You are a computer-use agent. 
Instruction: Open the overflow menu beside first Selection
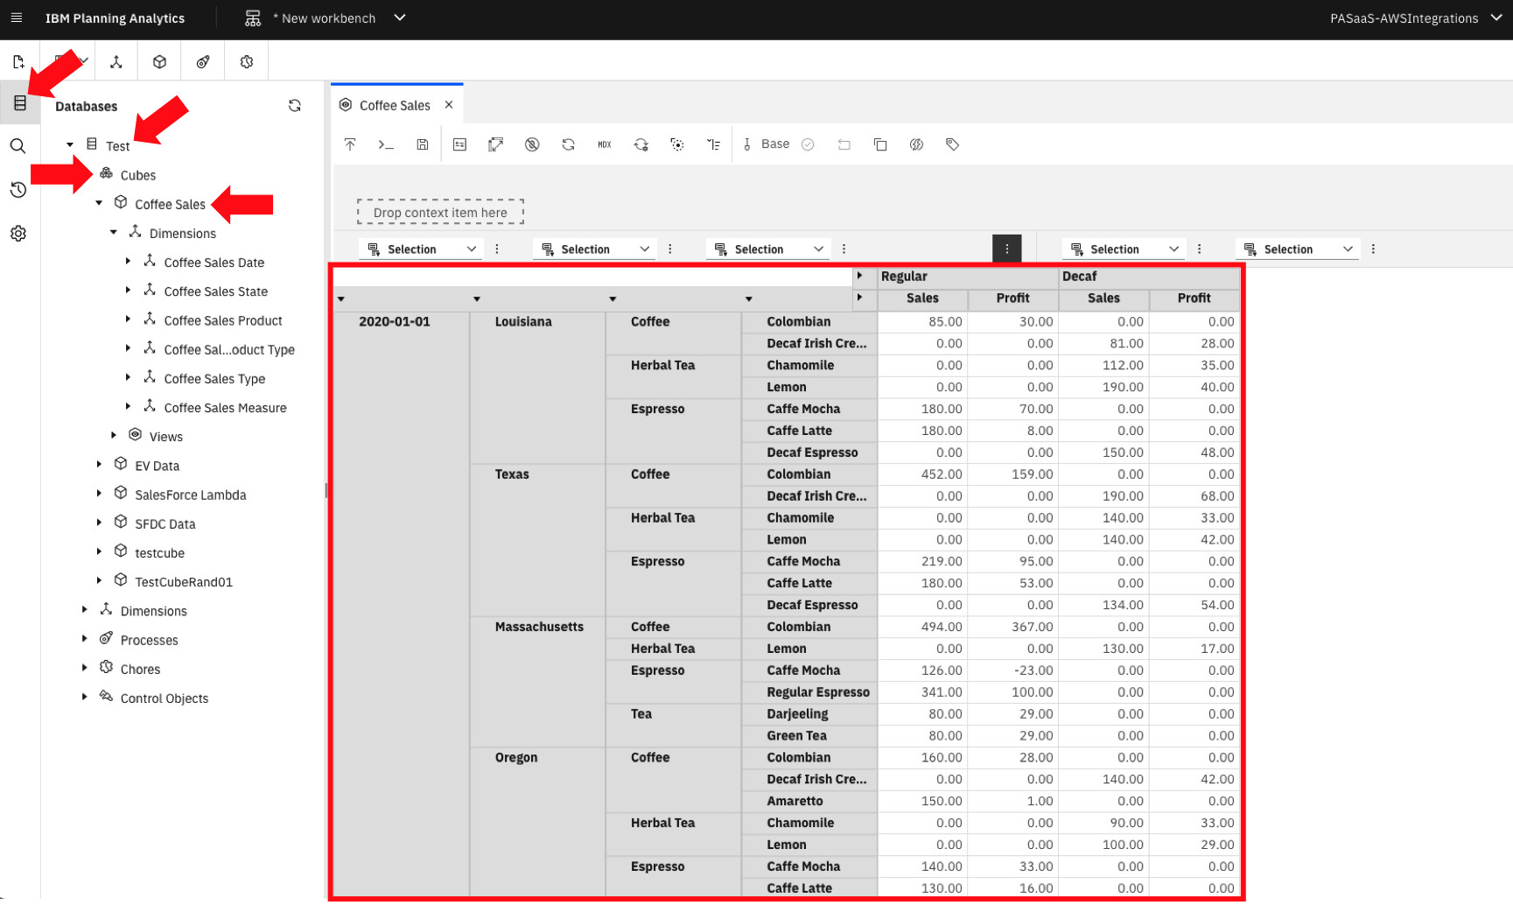click(x=497, y=249)
